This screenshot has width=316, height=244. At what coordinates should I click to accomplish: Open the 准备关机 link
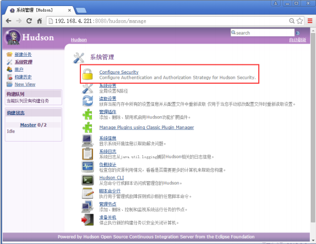(107, 217)
